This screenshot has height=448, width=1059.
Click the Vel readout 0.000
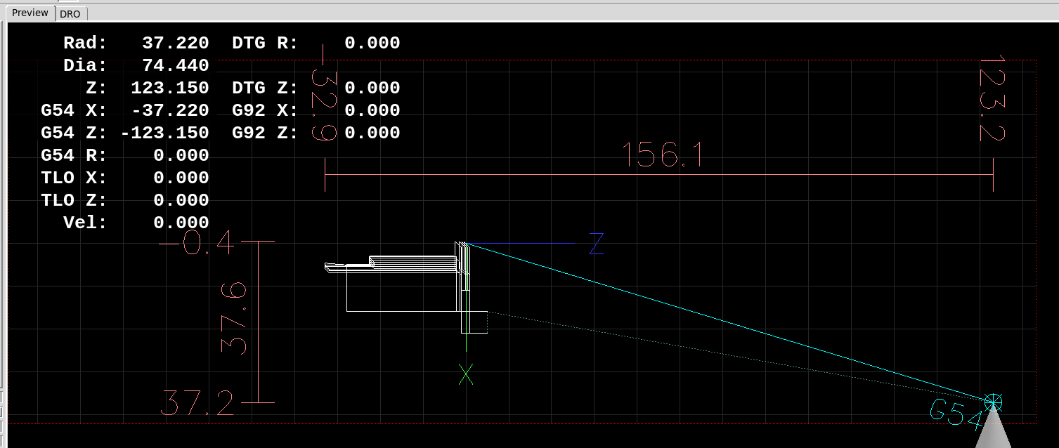click(x=181, y=223)
